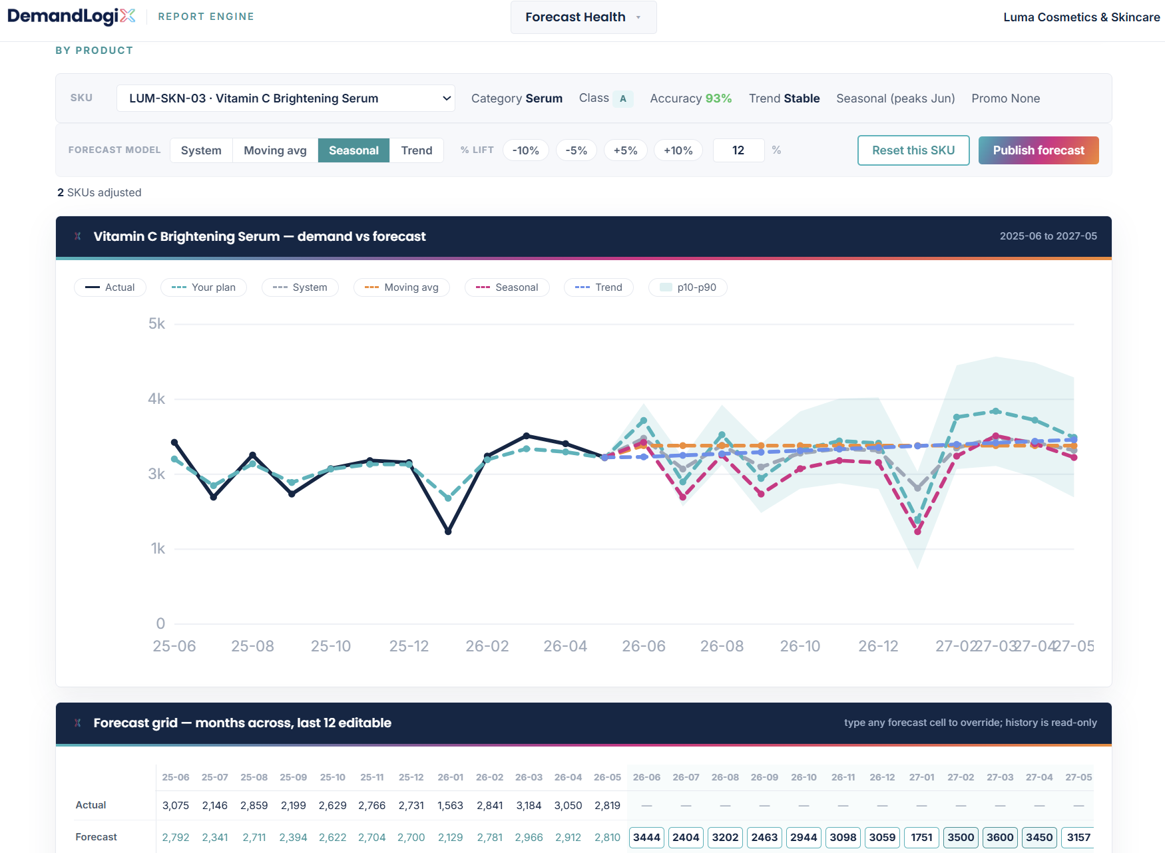The image size is (1165, 853).
Task: Edit the 26-12 forecast cell 3059
Action: click(882, 837)
